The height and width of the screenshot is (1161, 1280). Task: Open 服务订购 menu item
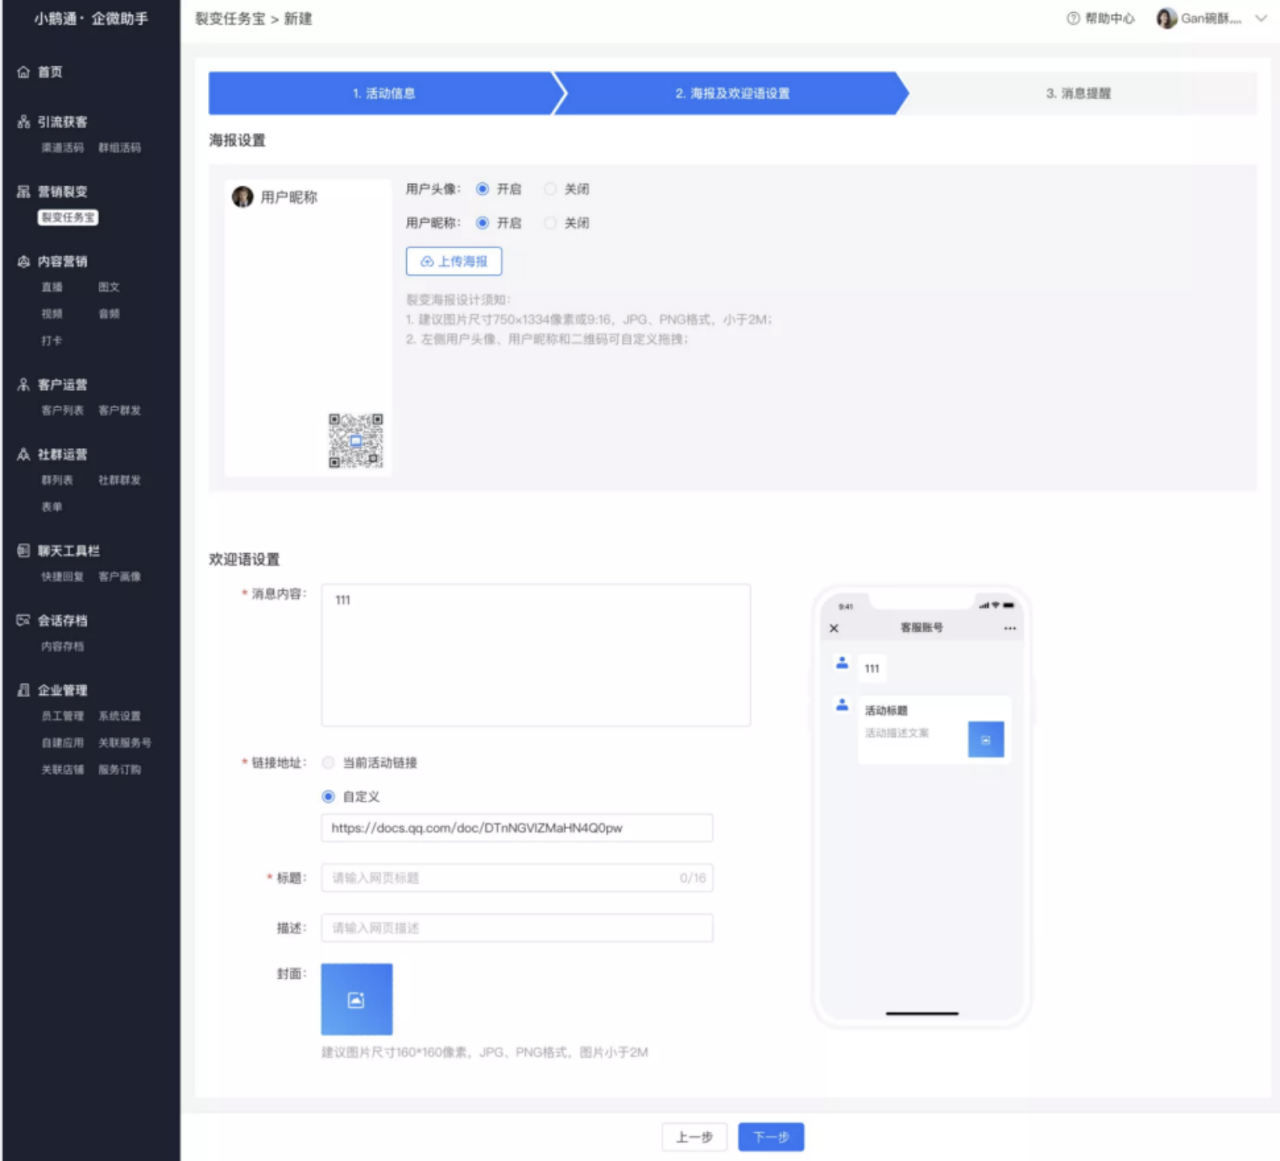pyautogui.click(x=119, y=769)
